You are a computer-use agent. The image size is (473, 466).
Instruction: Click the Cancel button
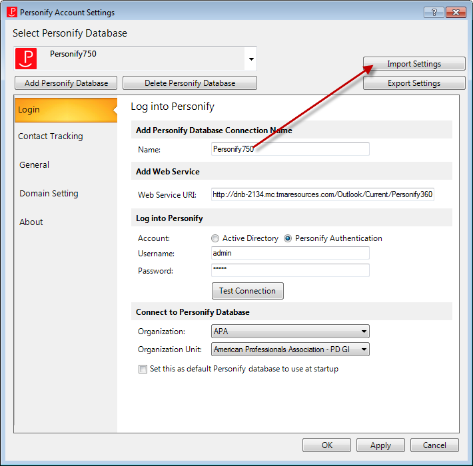tap(434, 445)
